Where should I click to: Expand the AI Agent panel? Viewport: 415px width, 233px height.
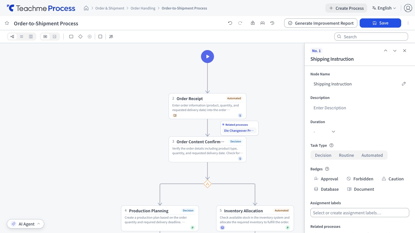pyautogui.click(x=26, y=224)
